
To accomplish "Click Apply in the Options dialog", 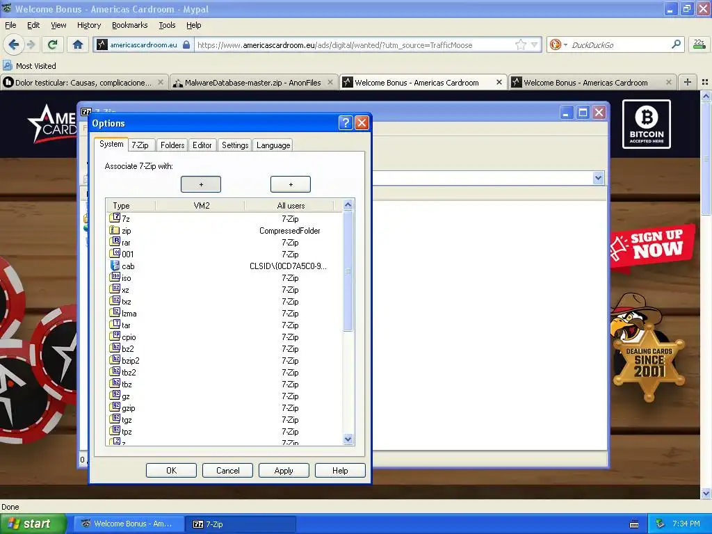I will [284, 471].
